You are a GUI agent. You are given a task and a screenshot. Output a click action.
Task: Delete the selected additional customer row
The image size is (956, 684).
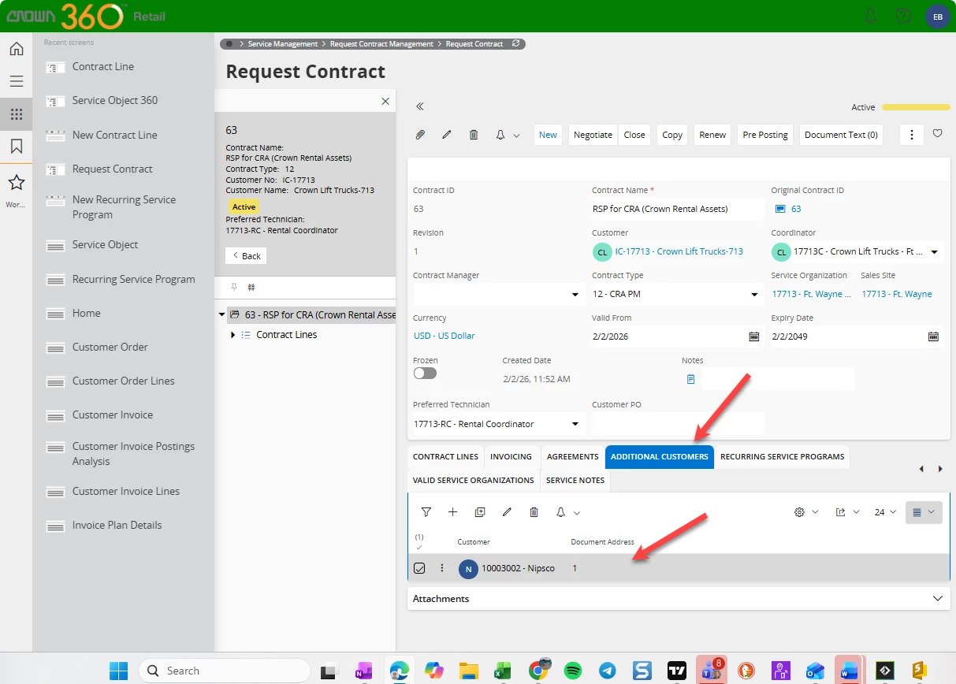click(534, 512)
